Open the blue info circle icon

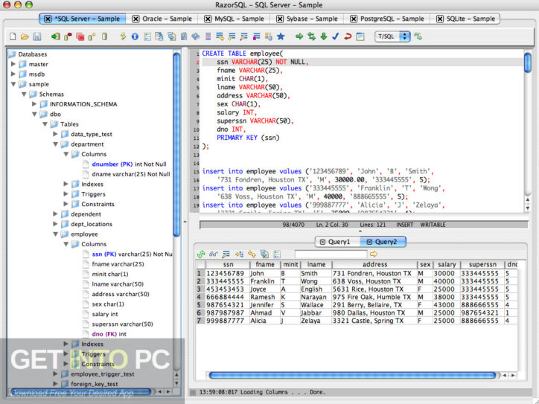coord(135,36)
